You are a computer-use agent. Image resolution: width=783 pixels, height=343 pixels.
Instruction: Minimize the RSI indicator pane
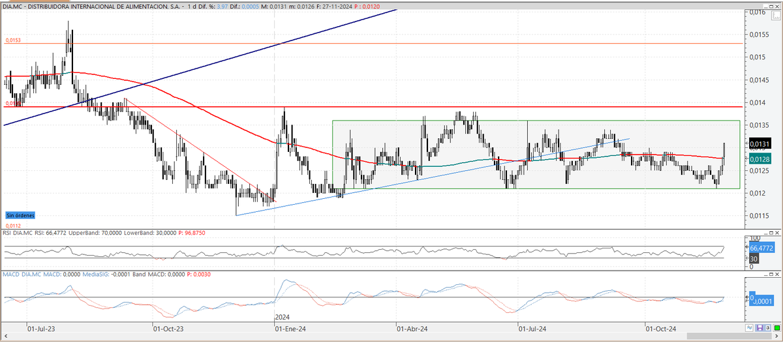pyautogui.click(x=765, y=233)
